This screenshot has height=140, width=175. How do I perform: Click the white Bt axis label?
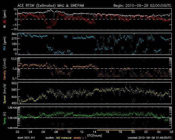pyautogui.click(x=4, y=27)
